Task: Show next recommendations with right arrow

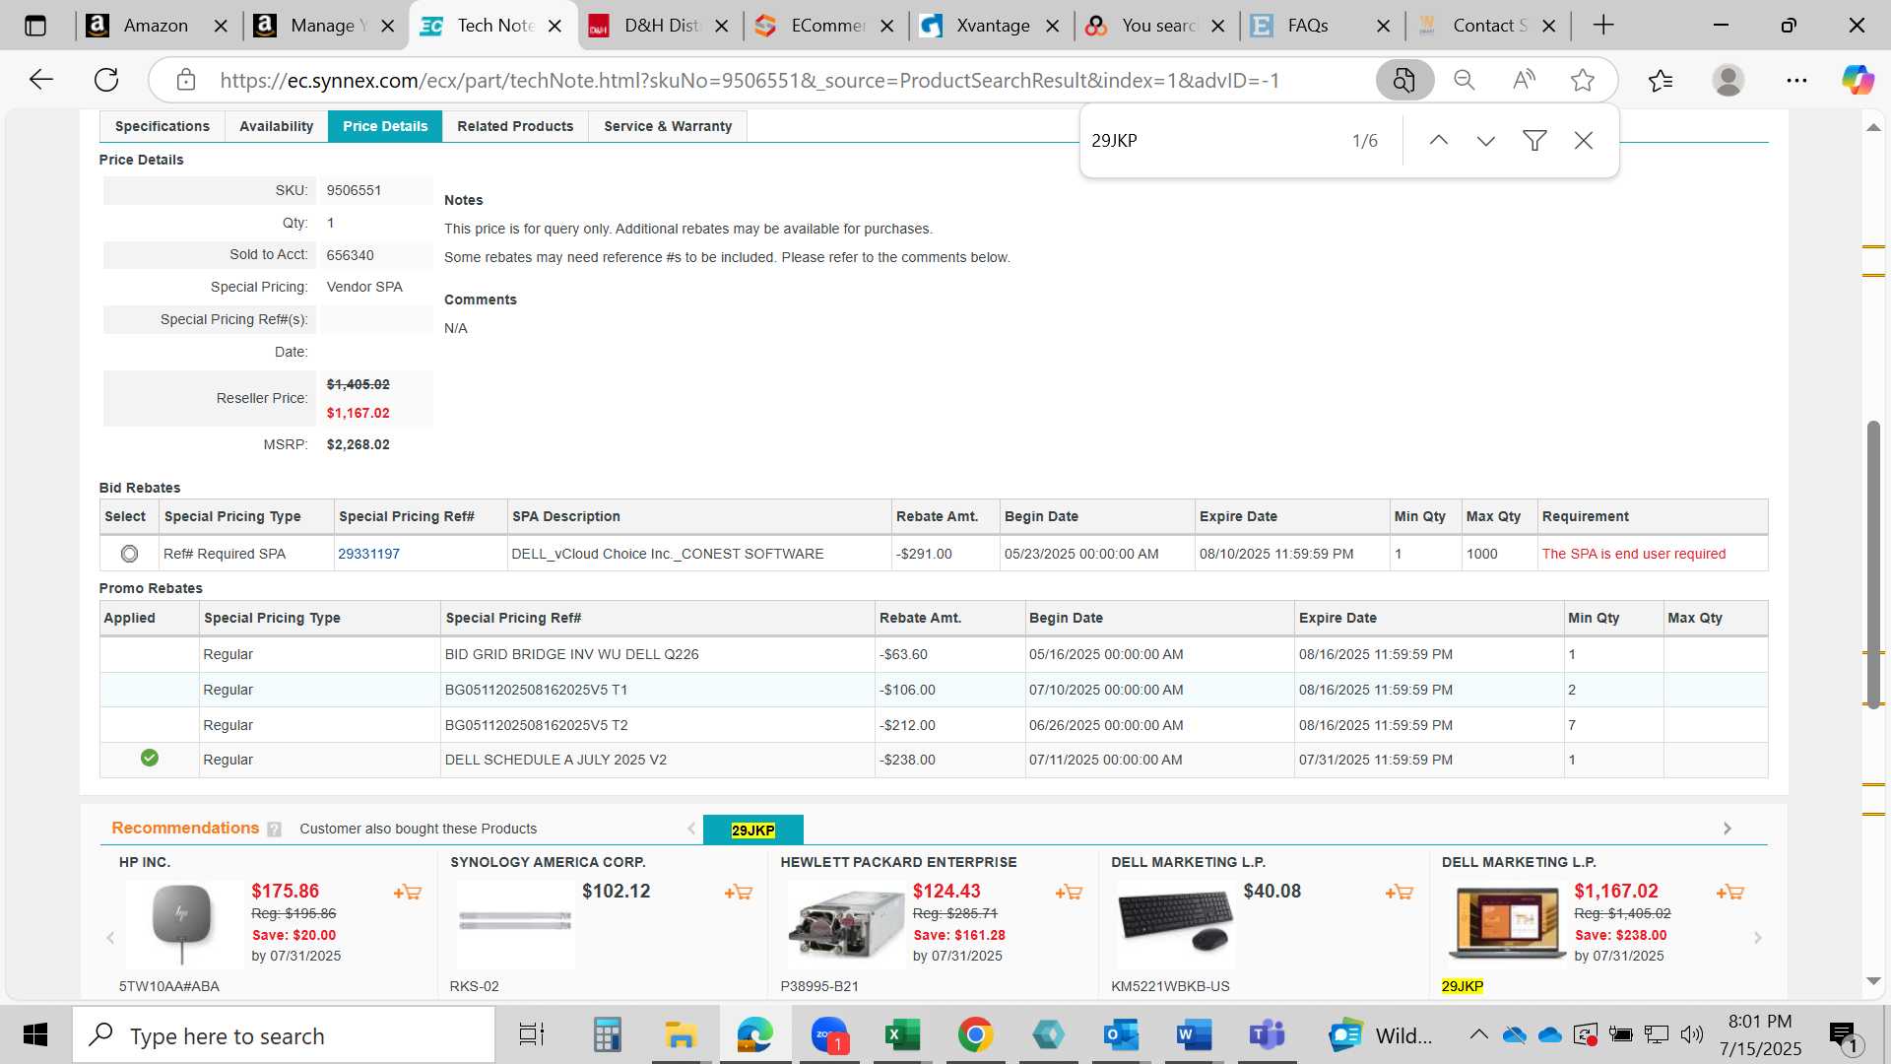Action: [1758, 938]
